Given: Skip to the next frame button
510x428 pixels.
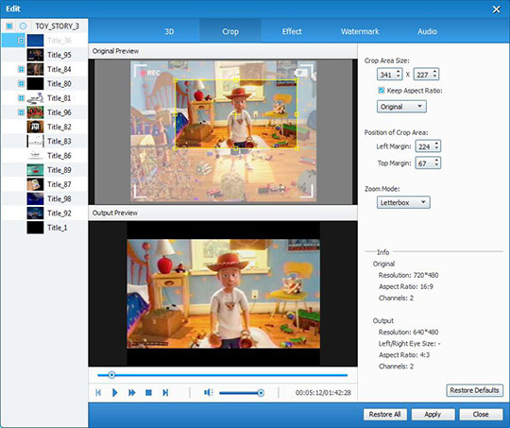Looking at the screenshot, I should tap(165, 393).
